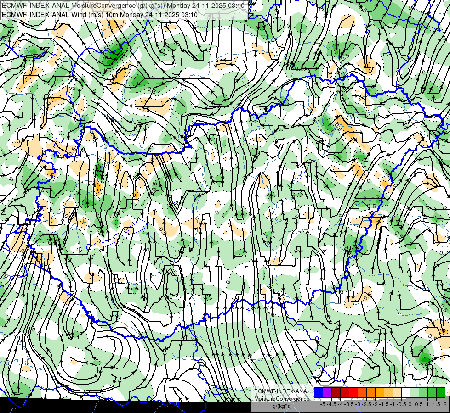
Task: Click the ECMWF-INDEX-ANAL legend label
Action: pyautogui.click(x=282, y=391)
